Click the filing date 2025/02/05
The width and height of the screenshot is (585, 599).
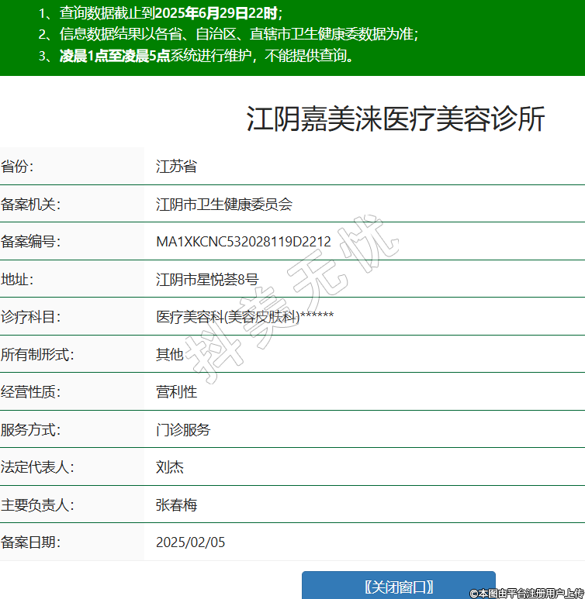click(x=190, y=542)
